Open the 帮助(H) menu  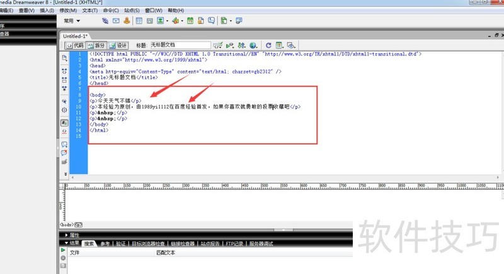click(176, 11)
